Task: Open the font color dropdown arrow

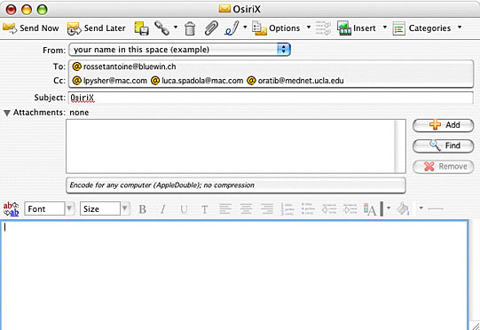Action: pyautogui.click(x=389, y=208)
